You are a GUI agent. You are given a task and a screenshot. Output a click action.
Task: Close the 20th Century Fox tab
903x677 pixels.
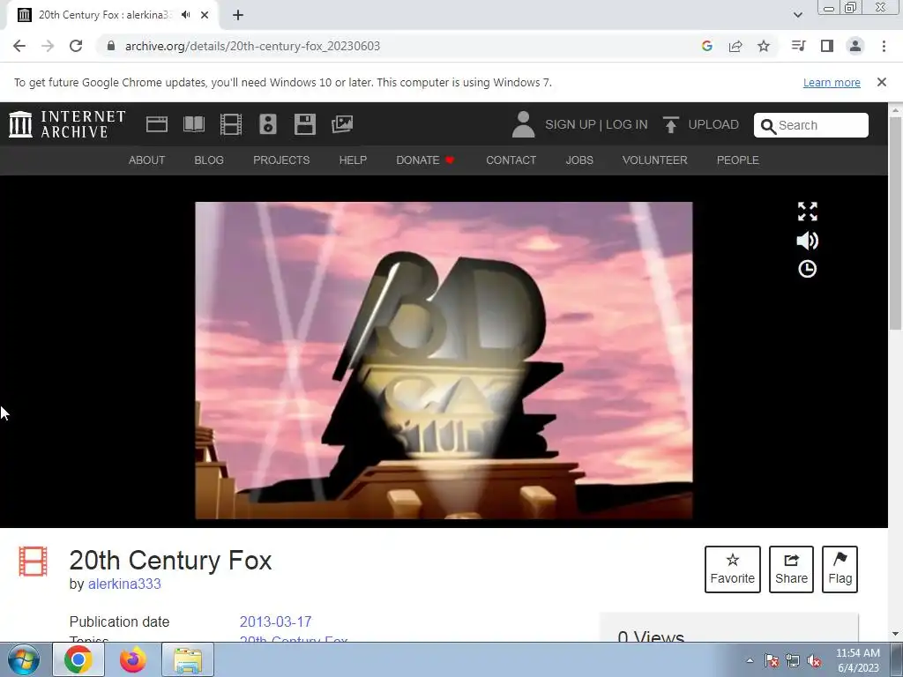click(205, 15)
